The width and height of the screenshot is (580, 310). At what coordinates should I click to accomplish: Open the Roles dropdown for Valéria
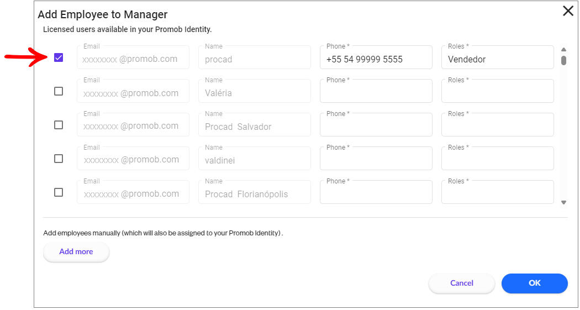[498, 91]
